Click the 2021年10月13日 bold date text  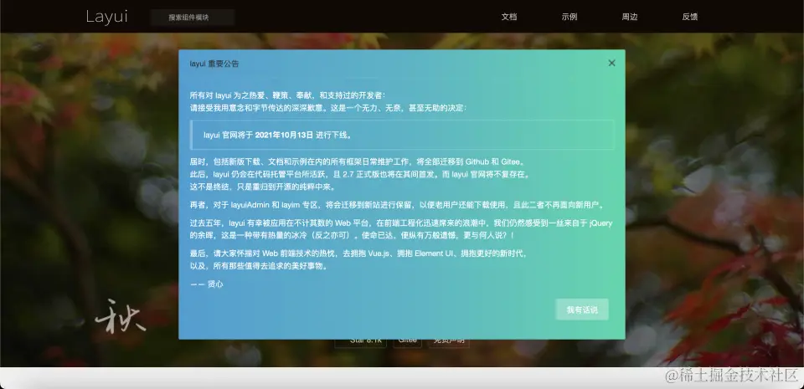(284, 136)
